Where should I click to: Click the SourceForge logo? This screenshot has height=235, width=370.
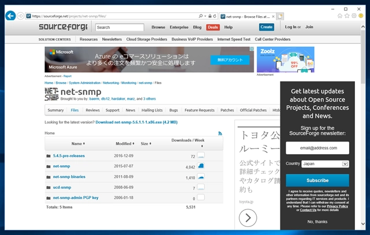[63, 27]
